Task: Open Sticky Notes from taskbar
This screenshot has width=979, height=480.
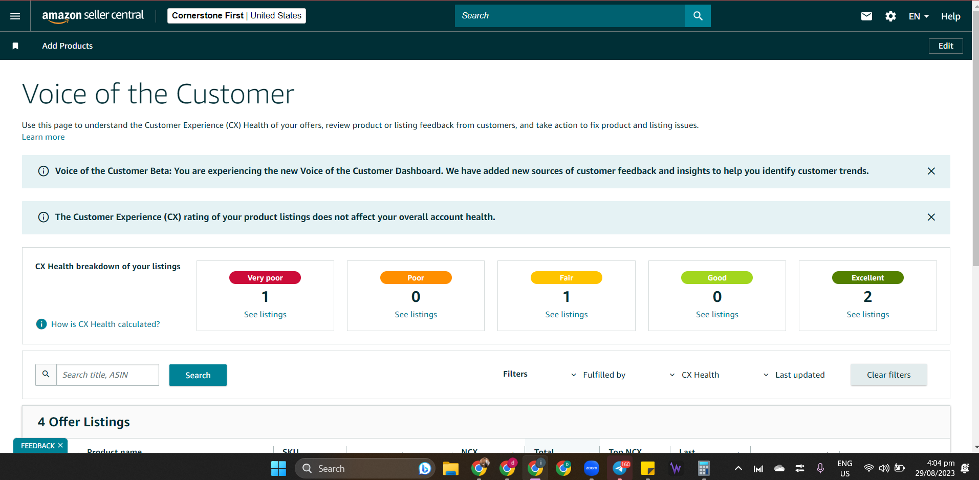Action: (x=648, y=468)
